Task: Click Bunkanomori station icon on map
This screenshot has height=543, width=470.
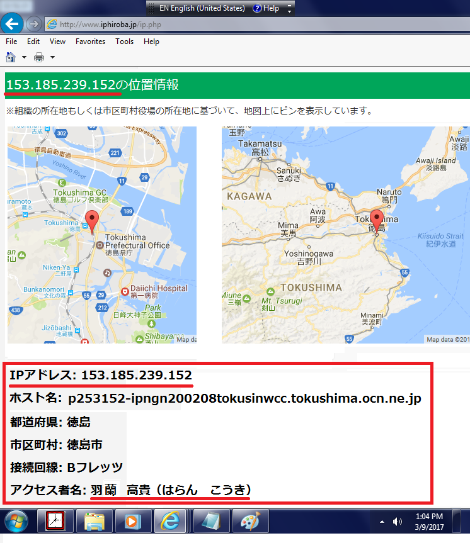Action: 71,293
